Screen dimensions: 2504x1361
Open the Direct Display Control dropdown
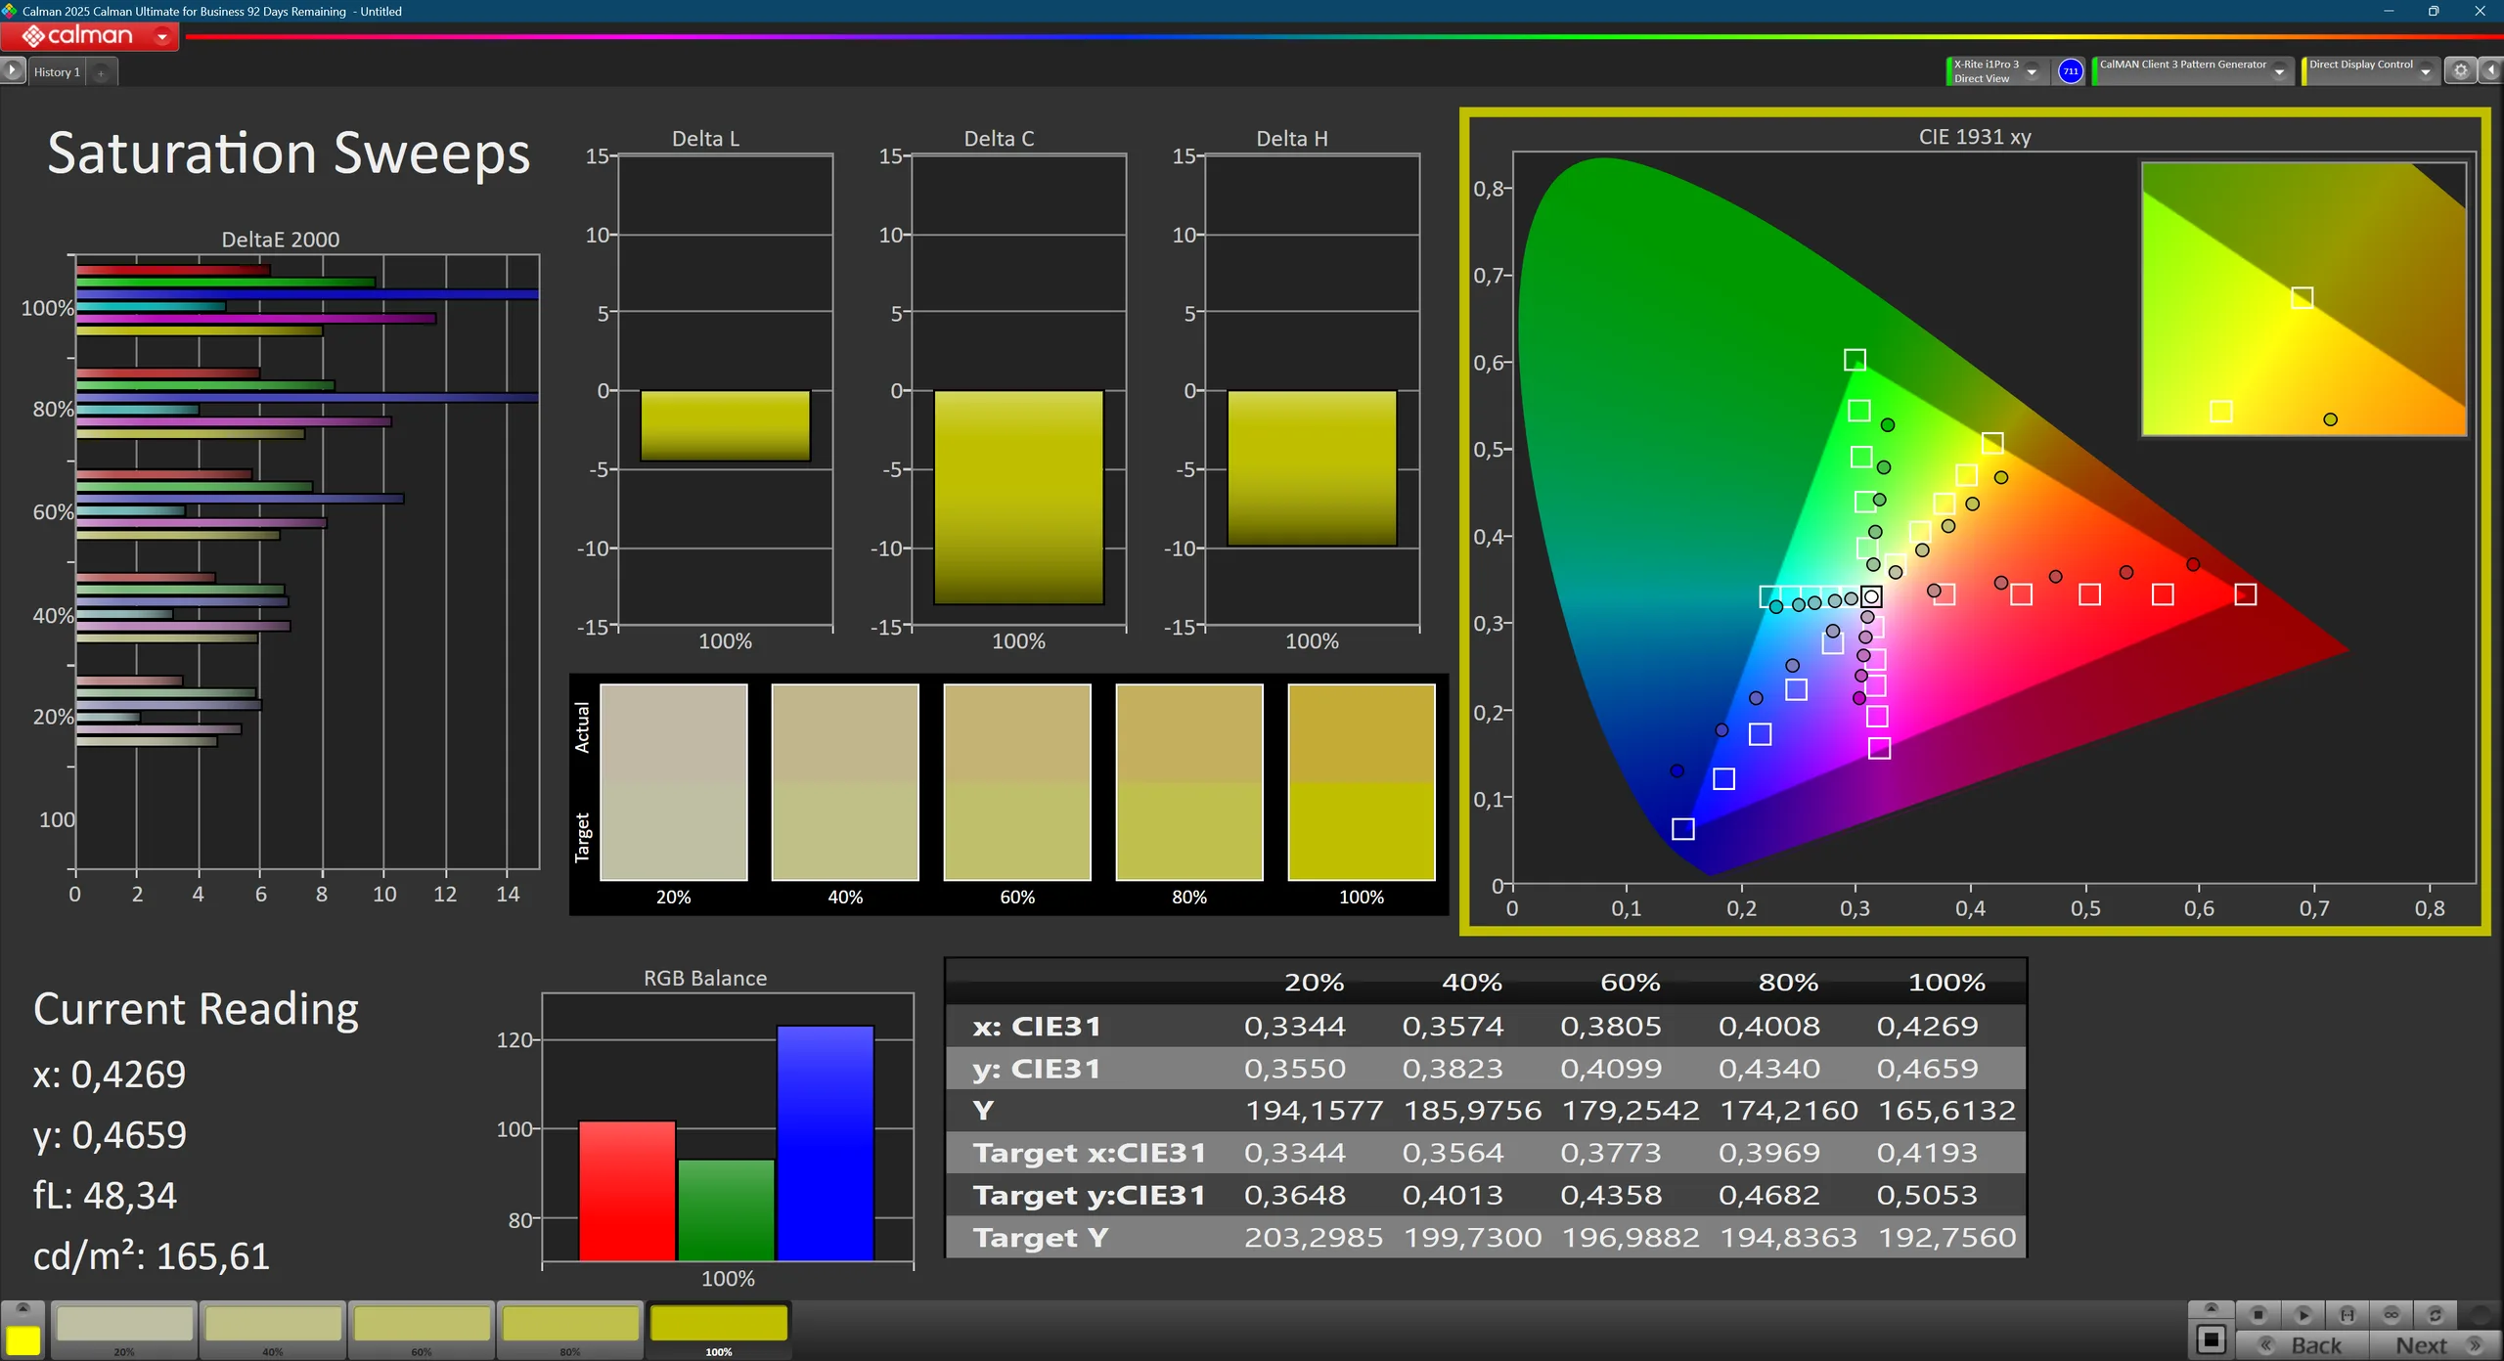2425,71
